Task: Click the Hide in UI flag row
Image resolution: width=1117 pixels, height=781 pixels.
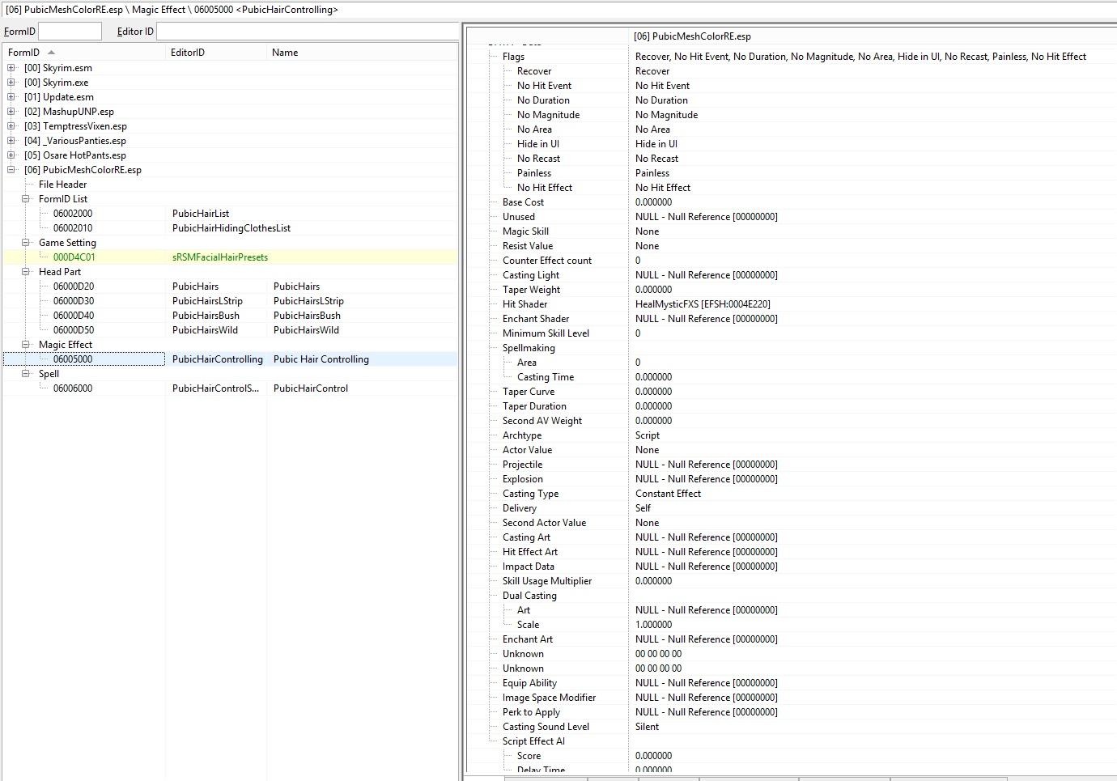Action: 792,144
